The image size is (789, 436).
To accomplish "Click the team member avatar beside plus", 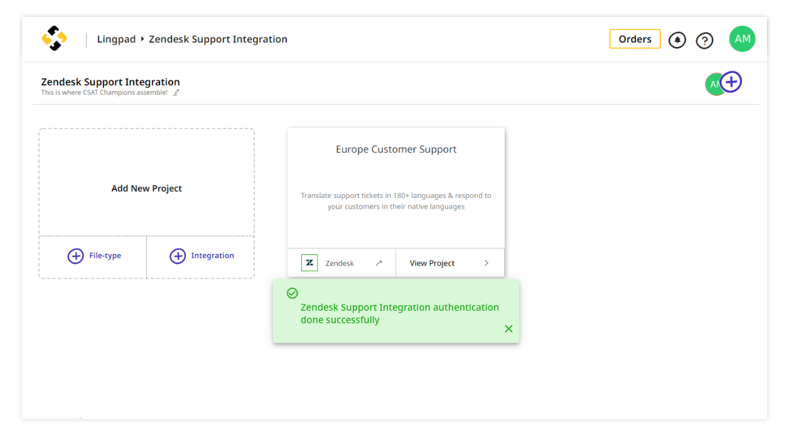I will click(714, 84).
